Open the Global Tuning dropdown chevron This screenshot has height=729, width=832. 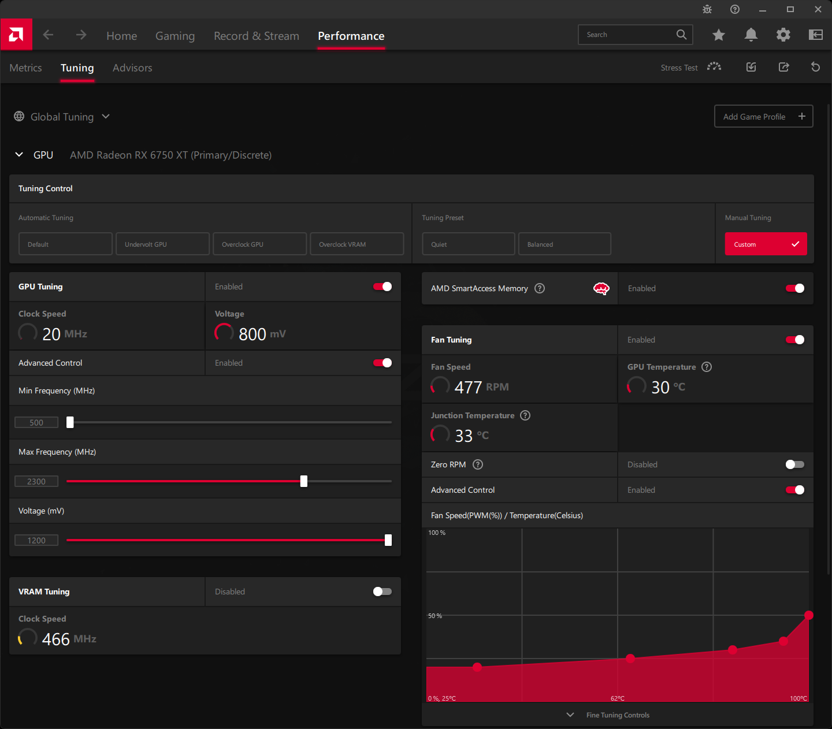[x=106, y=116]
